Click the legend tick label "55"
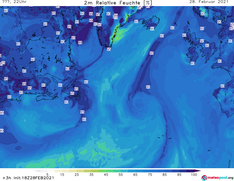 click(121, 175)
